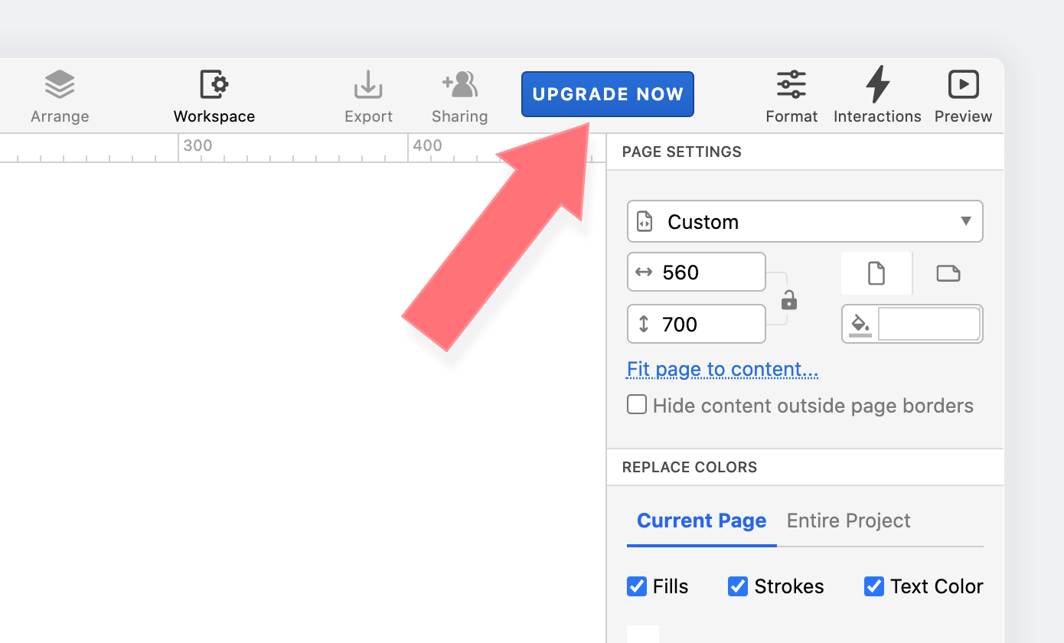Image resolution: width=1064 pixels, height=643 pixels.
Task: Select the Current Page tab
Action: coord(701,521)
